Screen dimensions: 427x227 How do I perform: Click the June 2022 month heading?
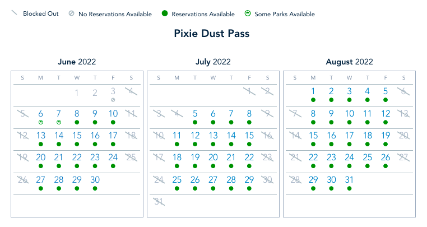click(x=77, y=62)
